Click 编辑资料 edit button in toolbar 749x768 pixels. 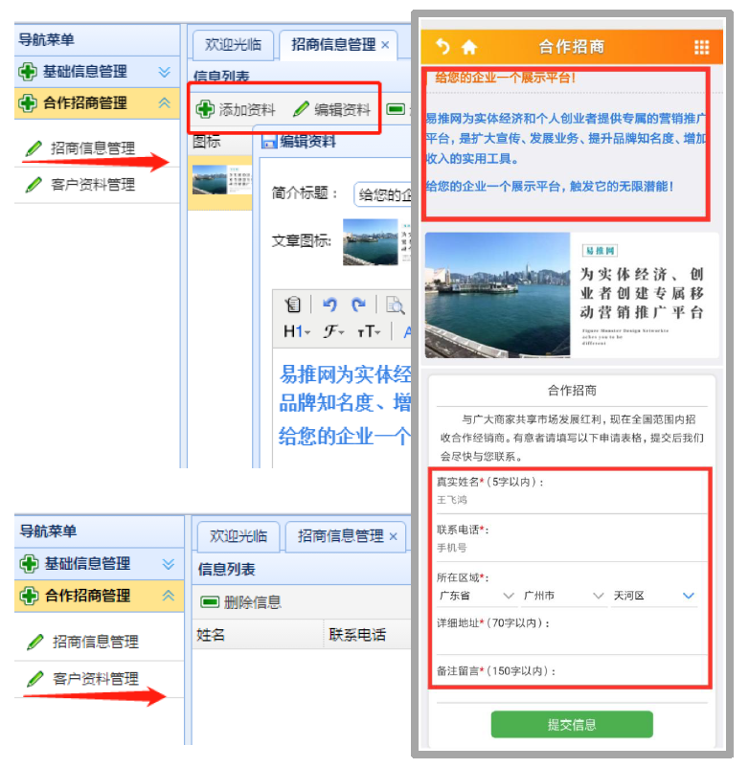click(331, 109)
